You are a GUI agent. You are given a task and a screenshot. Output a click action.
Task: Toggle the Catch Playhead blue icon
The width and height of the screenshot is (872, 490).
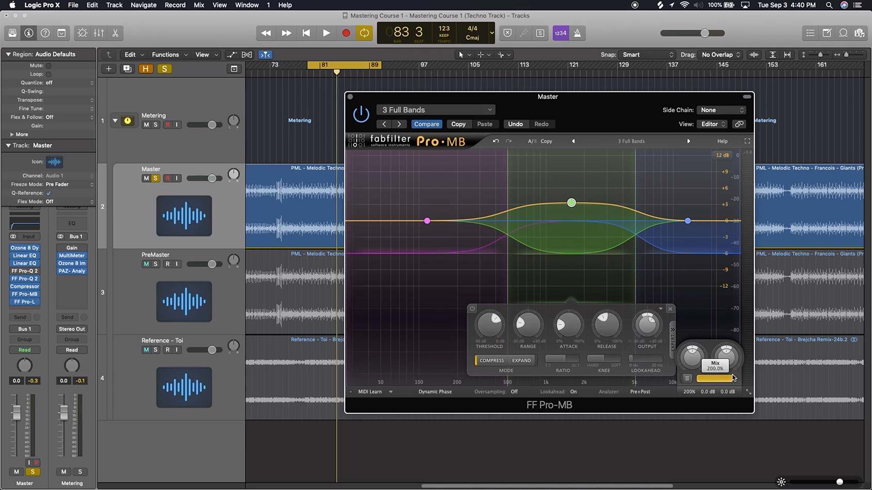265,55
